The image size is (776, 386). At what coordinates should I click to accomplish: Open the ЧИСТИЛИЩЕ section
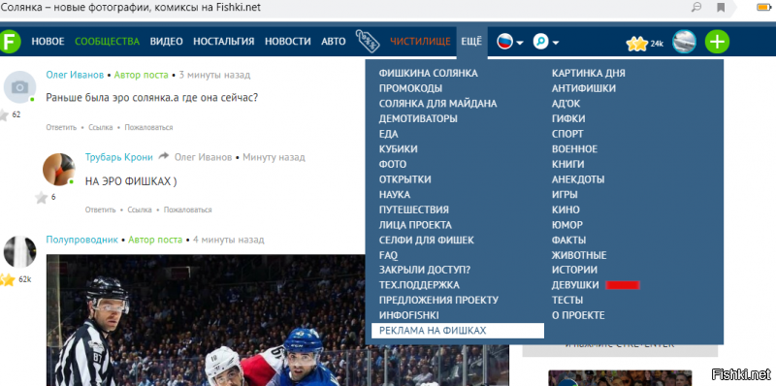(420, 42)
